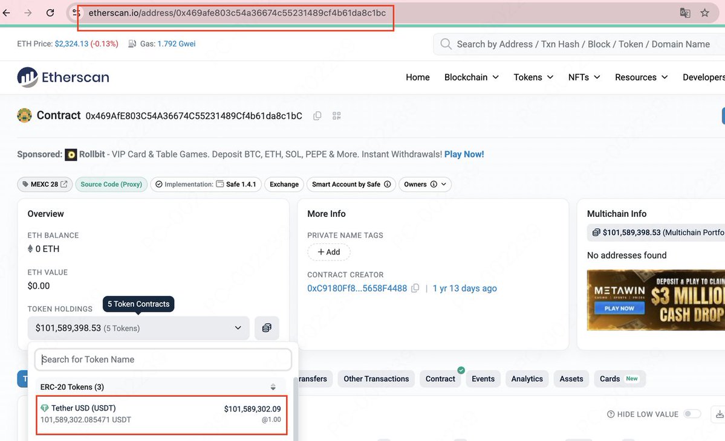Open Metawin cash drop banner ad
Image resolution: width=725 pixels, height=441 pixels.
656,300
